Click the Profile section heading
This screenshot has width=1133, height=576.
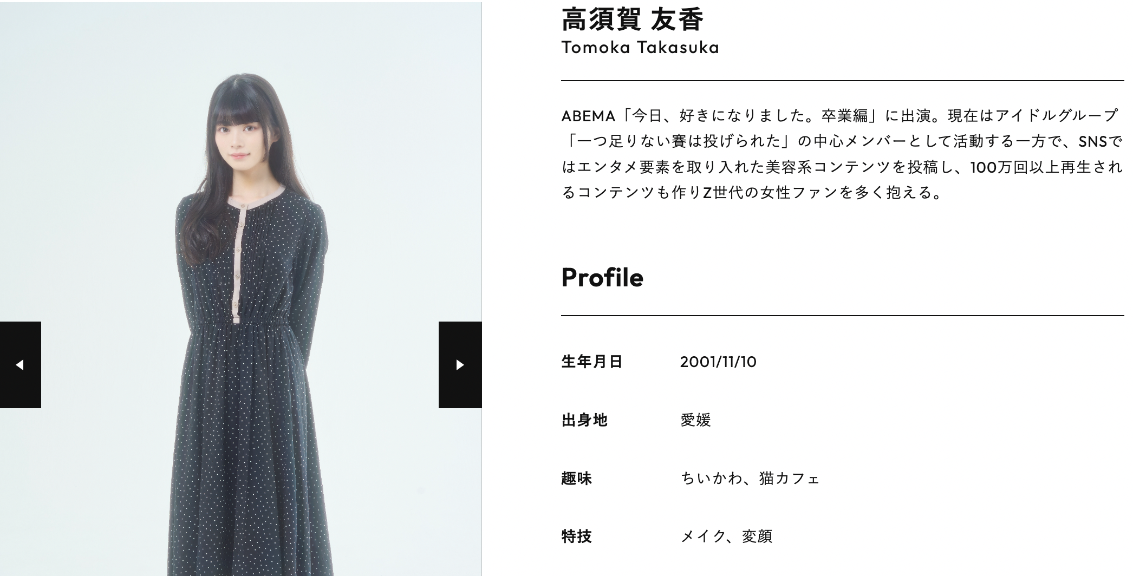[x=602, y=277]
